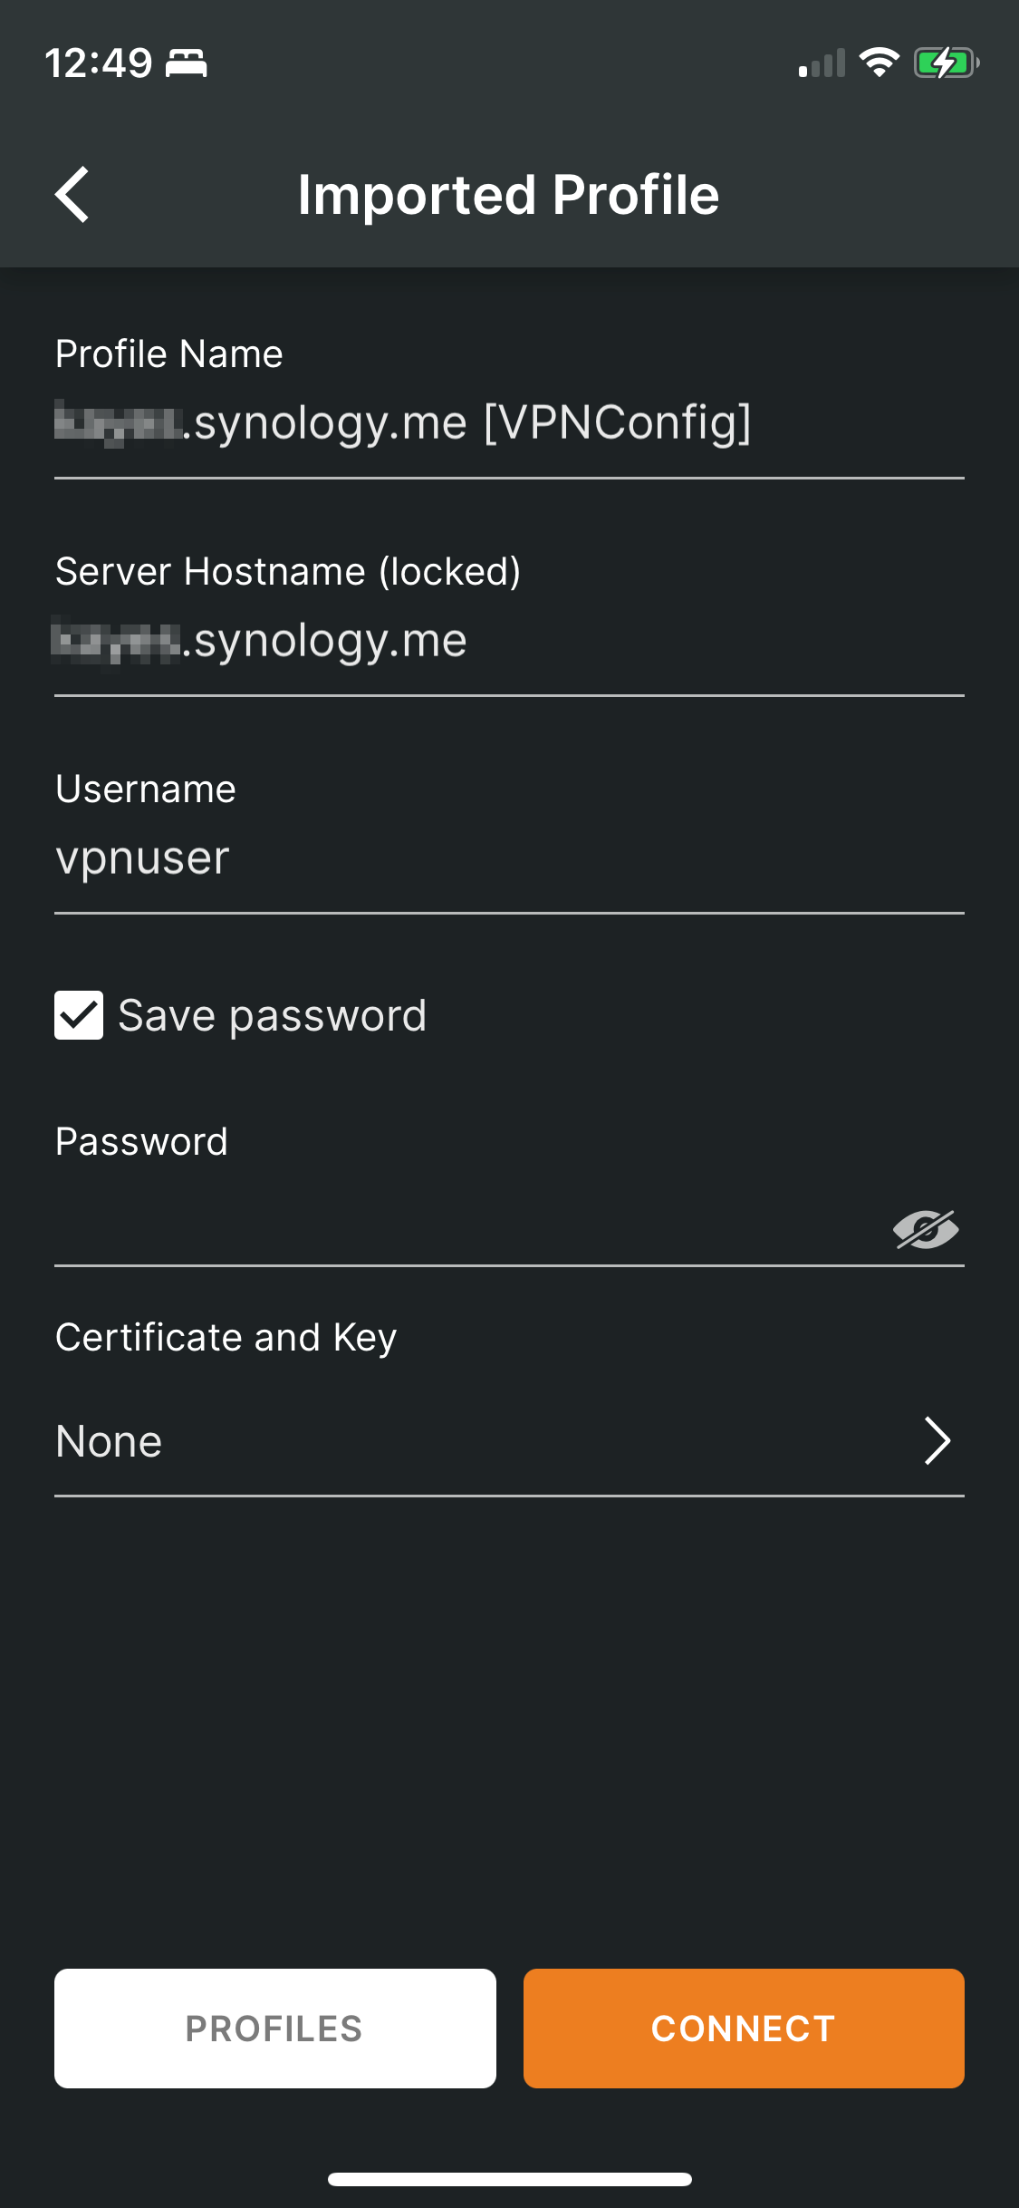Open certificate options via right-pointing arrow
The image size is (1019, 2208).
tap(939, 1440)
